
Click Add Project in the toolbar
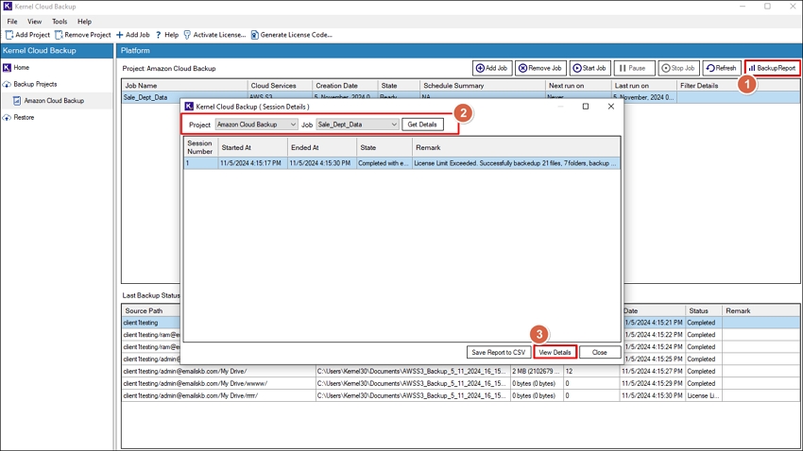27,35
